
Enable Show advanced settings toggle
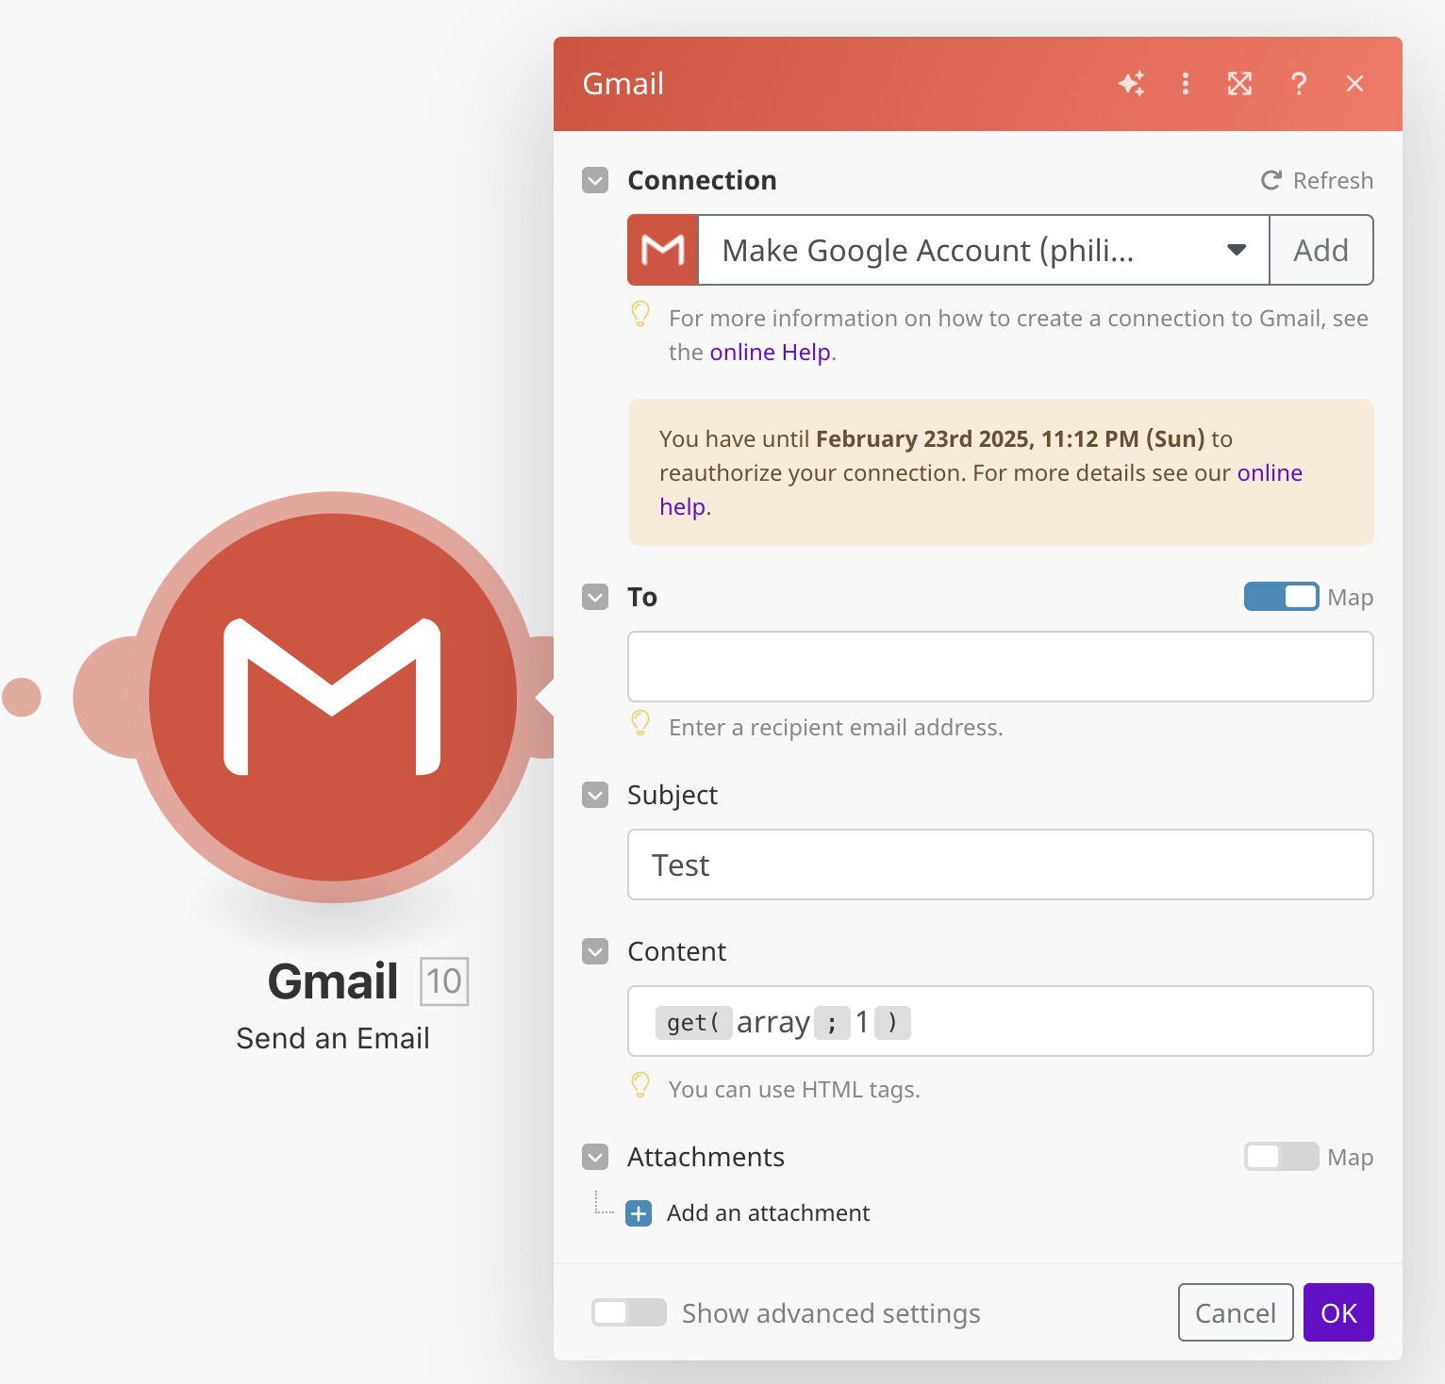coord(629,1312)
